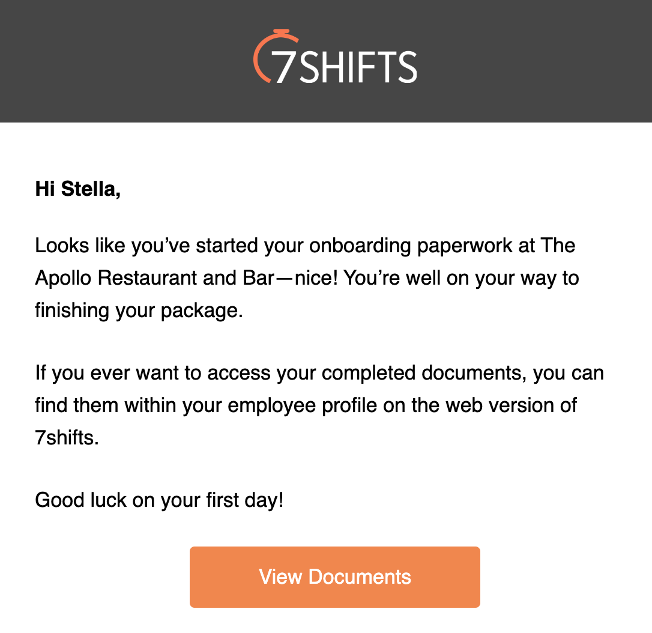Screen dimensions: 652x633
Task: Click the 7SHIFTS wordmark in header
Action: click(x=344, y=67)
